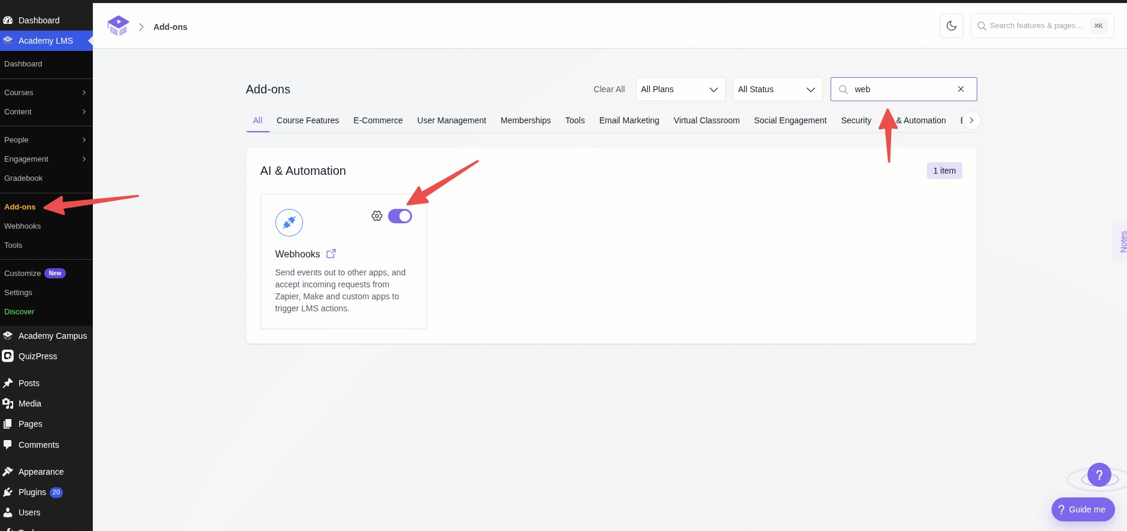Viewport: 1127px width, 531px height.
Task: Clear the add-ons search field text
Action: 961,89
